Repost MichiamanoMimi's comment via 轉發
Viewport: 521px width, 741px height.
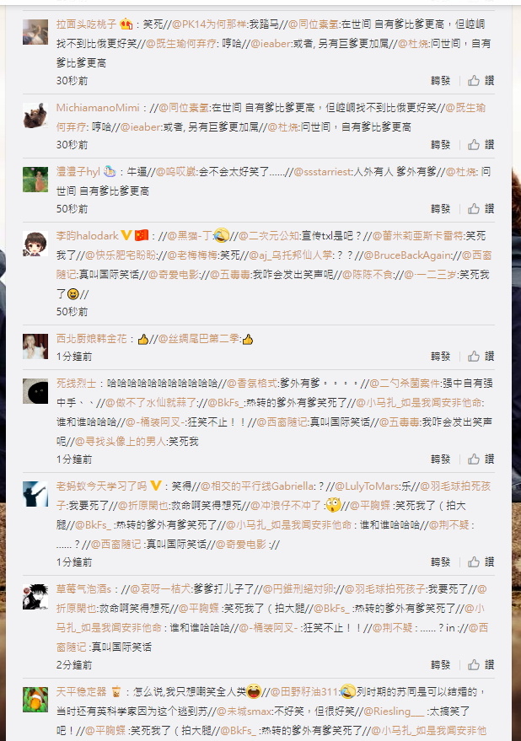[441, 145]
